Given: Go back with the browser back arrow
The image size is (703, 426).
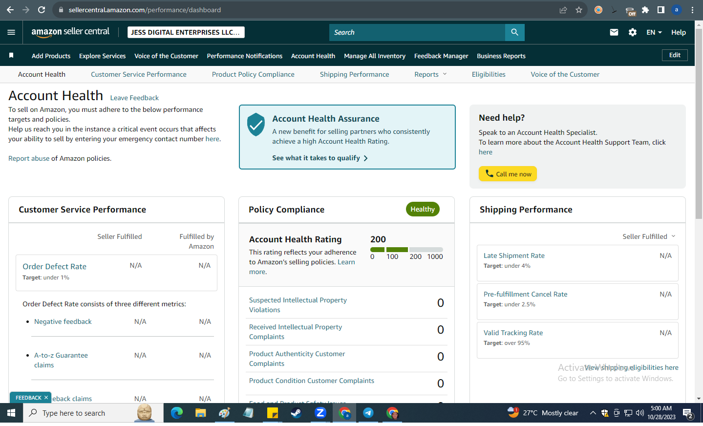Looking at the screenshot, I should coord(10,10).
